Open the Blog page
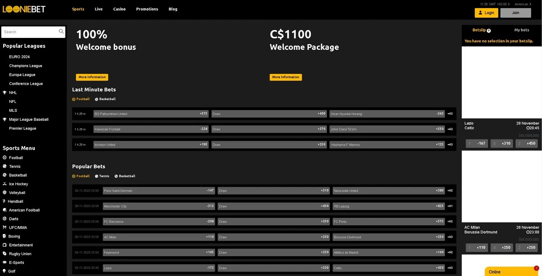The image size is (542, 276). [173, 9]
